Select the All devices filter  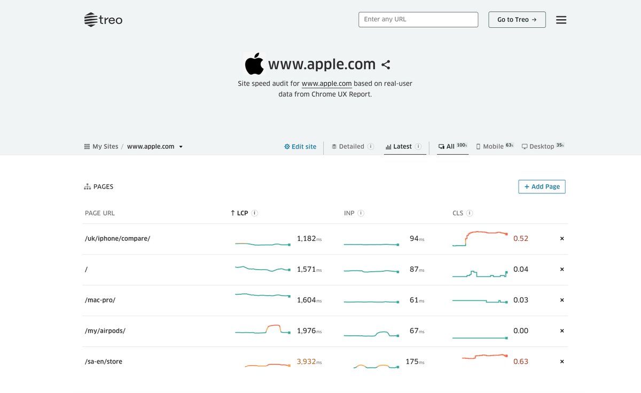(x=452, y=146)
